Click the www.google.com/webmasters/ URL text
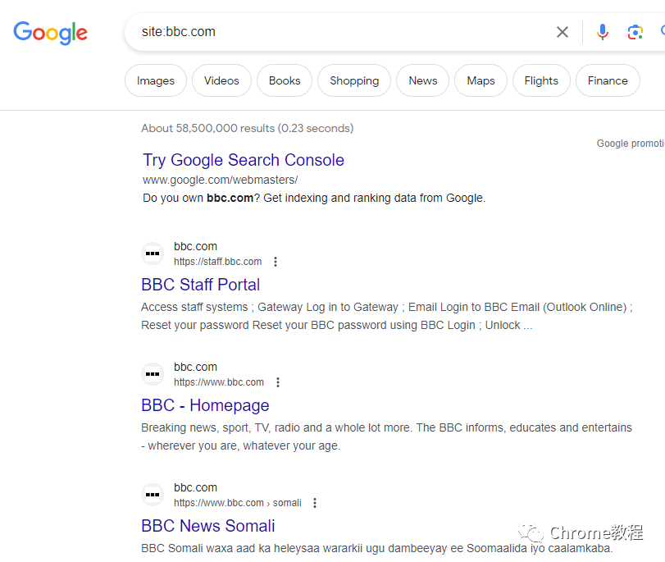 [220, 180]
